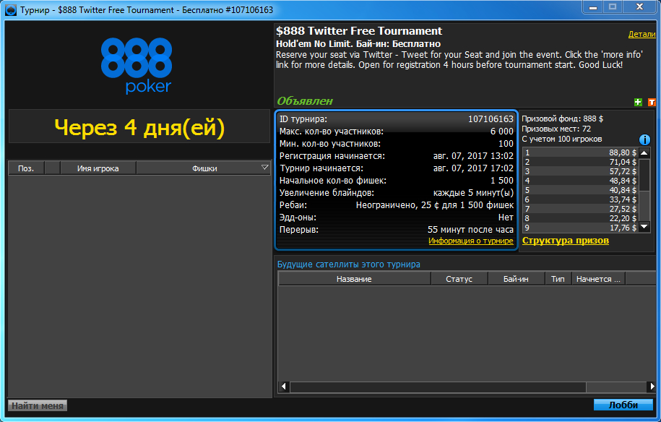Click satellites table scroll left arrow
The height and width of the screenshot is (422, 661).
pyautogui.click(x=284, y=386)
